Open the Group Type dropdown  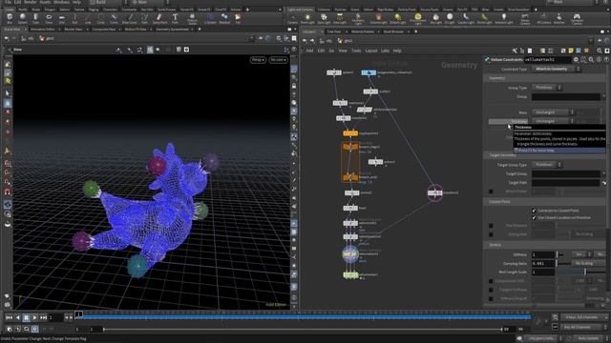click(547, 88)
